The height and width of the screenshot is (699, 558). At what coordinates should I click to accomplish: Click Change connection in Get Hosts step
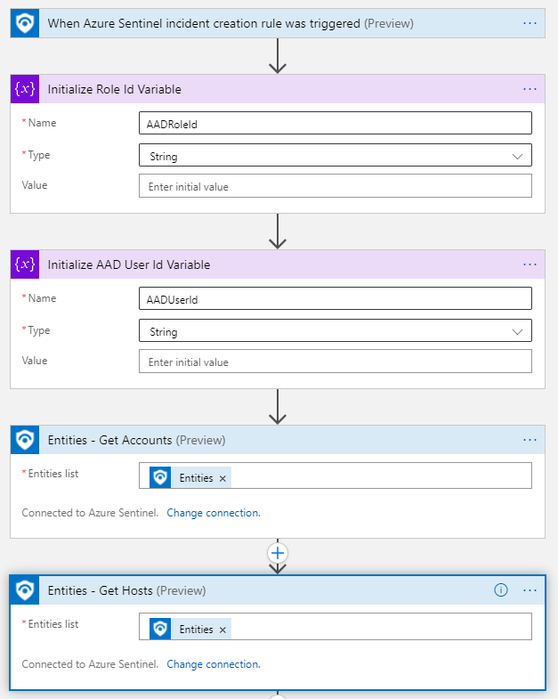click(213, 664)
